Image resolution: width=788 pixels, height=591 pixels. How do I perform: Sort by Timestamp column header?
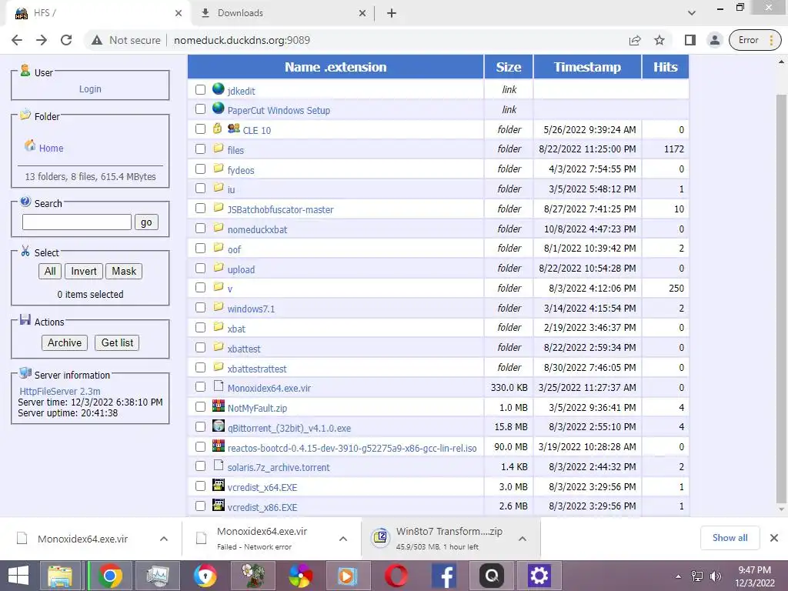point(587,67)
